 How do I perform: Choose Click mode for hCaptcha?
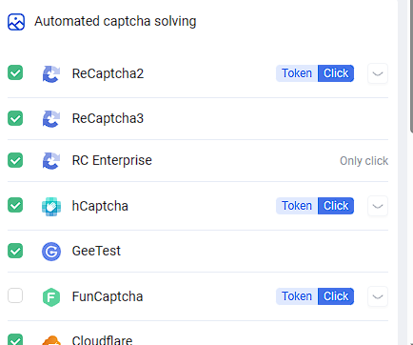pyautogui.click(x=336, y=206)
